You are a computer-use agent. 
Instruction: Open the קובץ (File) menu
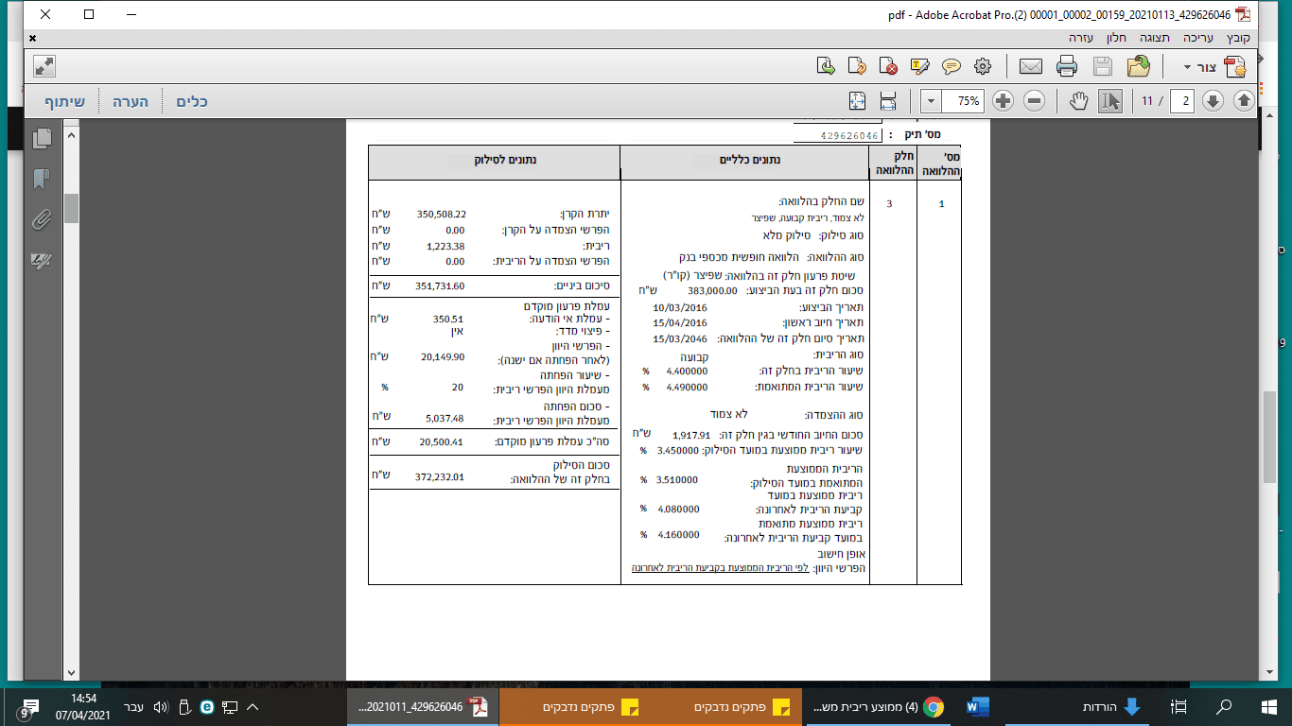click(x=1238, y=38)
